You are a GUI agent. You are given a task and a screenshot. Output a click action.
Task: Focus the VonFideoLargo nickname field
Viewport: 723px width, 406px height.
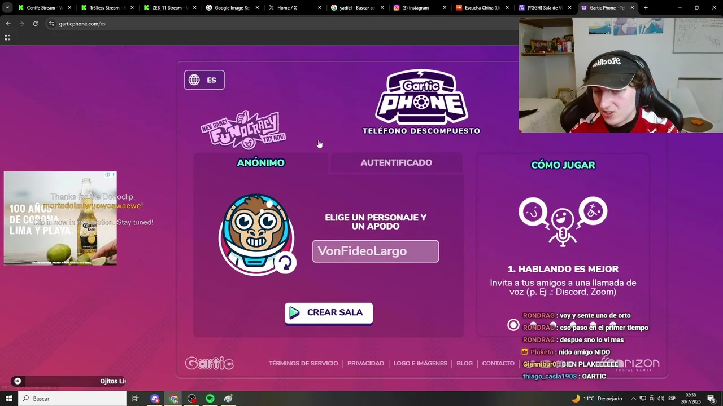376,251
